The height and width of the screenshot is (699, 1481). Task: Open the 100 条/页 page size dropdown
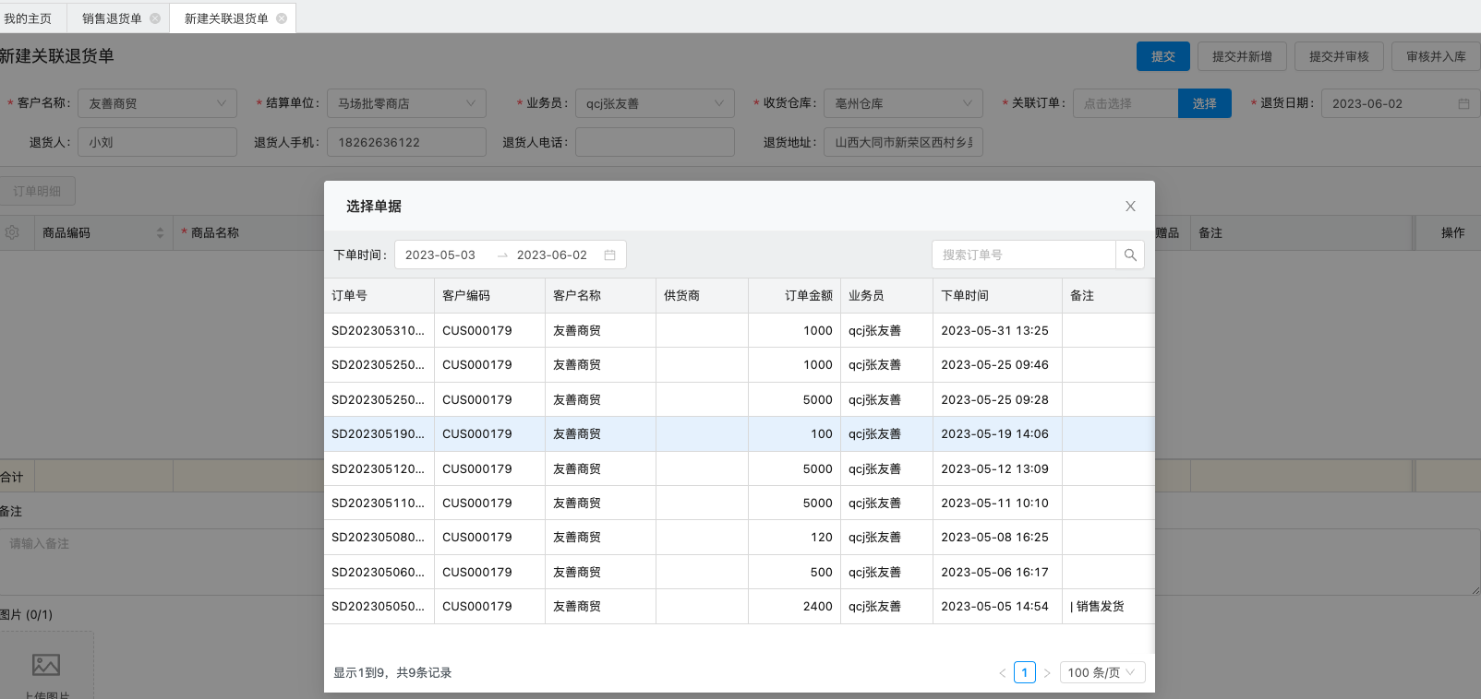(1102, 672)
